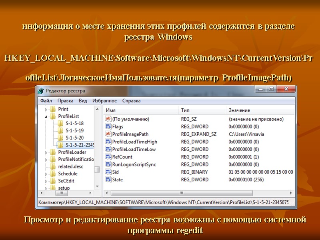This screenshot has width=320, height=240.
Task: Select the Schedule folder icon
Action: pyautogui.click(x=53, y=174)
